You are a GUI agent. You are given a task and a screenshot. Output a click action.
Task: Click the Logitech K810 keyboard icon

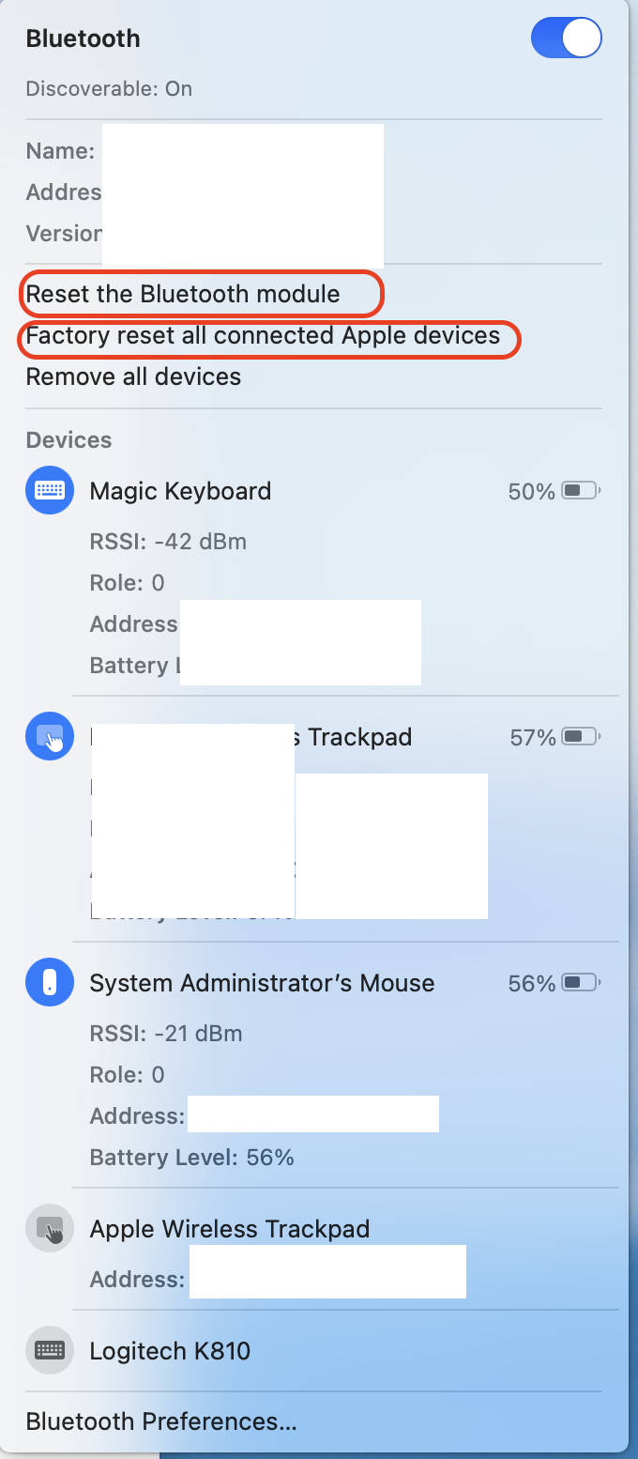tap(50, 1350)
